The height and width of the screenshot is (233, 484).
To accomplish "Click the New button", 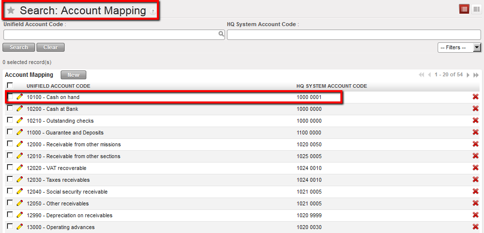I will (74, 75).
